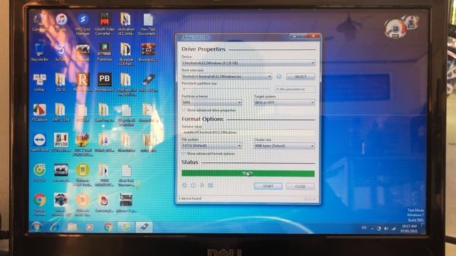Click the green READY status bar
Screen dimensions: 456x256
(x=248, y=174)
